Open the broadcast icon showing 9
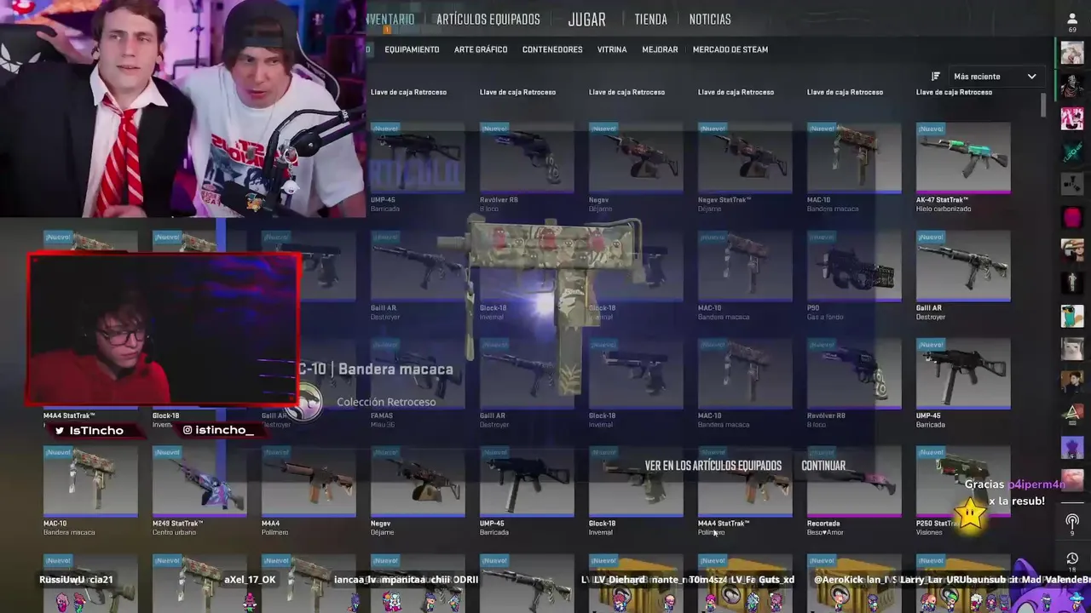This screenshot has width=1091, height=613. point(1072,524)
